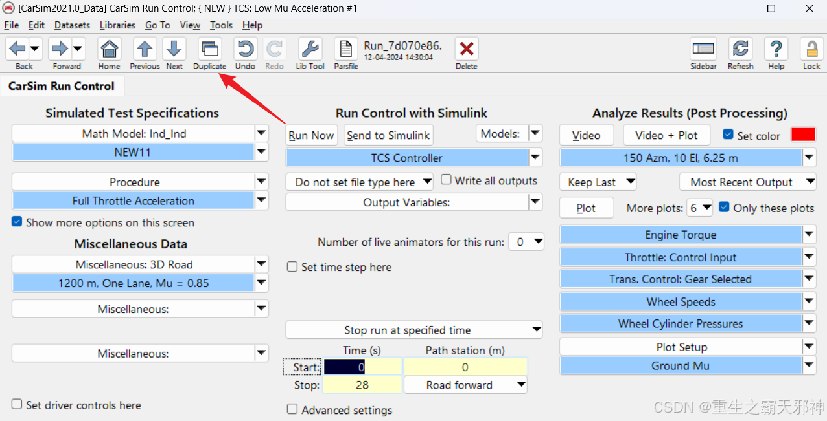Click the Video + Plot button
This screenshot has height=421, width=827.
tap(667, 135)
